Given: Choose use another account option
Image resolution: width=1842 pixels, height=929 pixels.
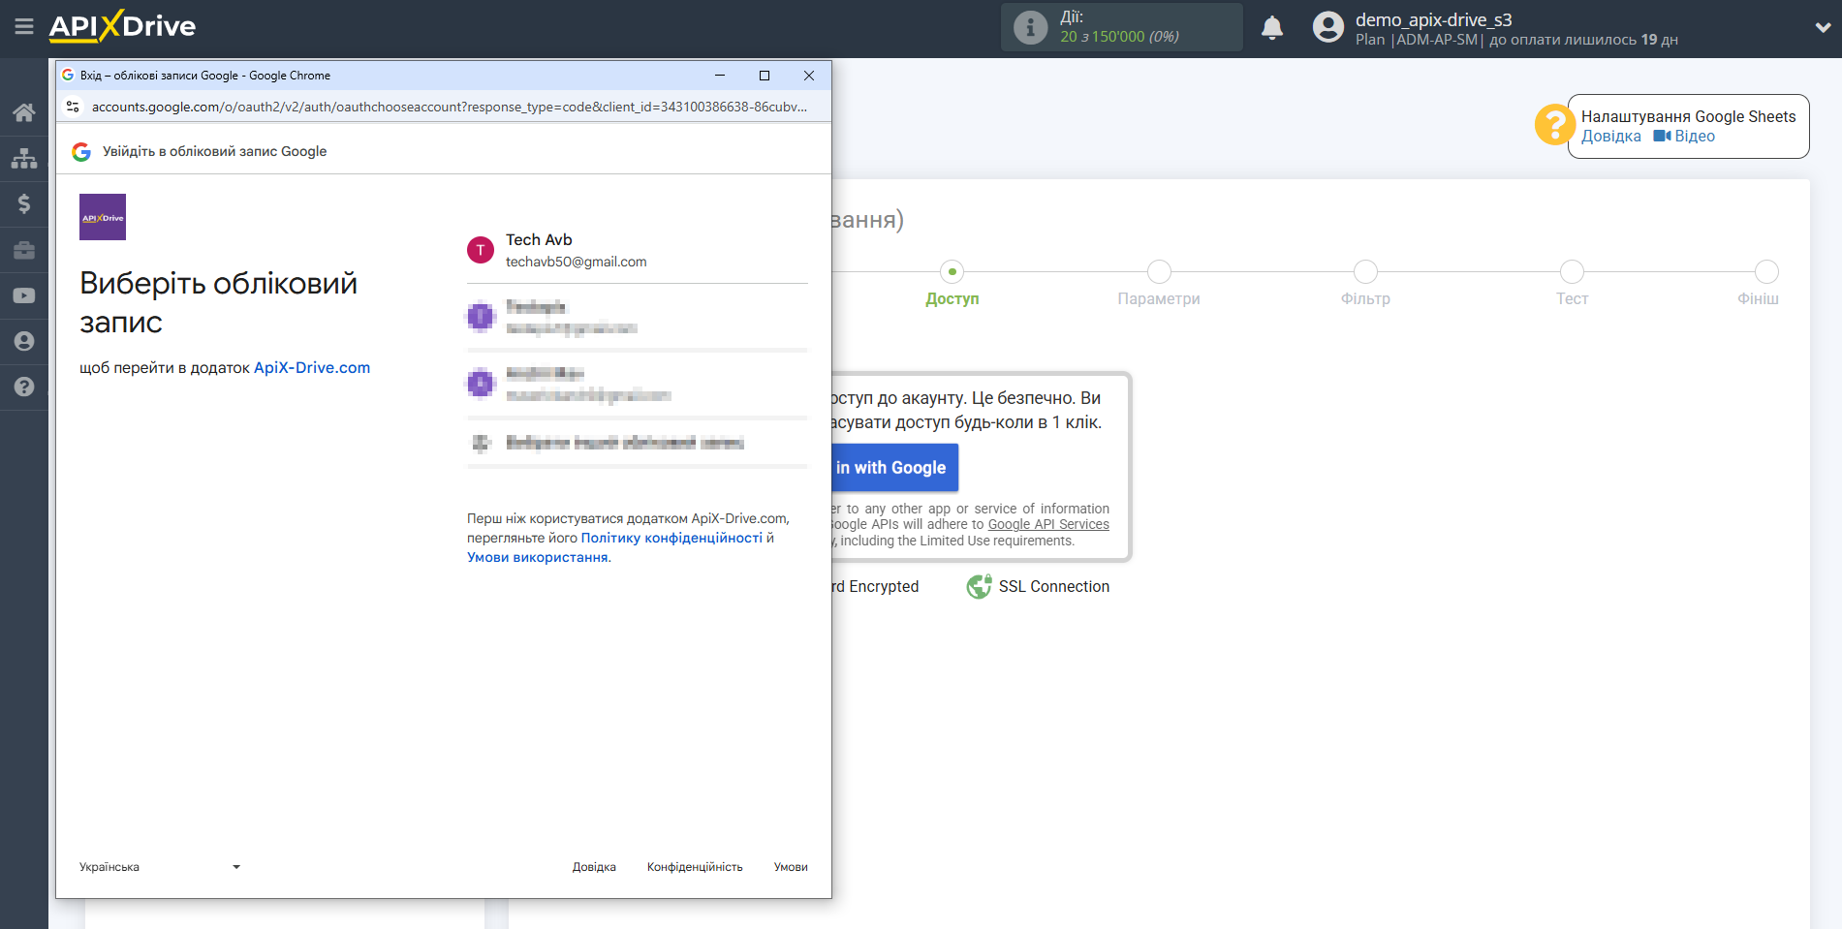Looking at the screenshot, I should tap(638, 443).
